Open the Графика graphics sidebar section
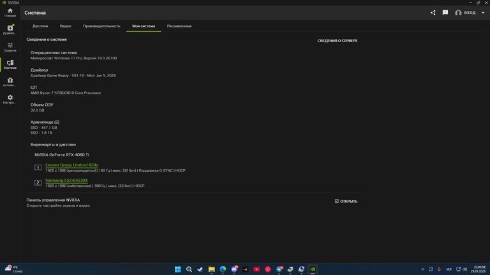 pos(10,47)
